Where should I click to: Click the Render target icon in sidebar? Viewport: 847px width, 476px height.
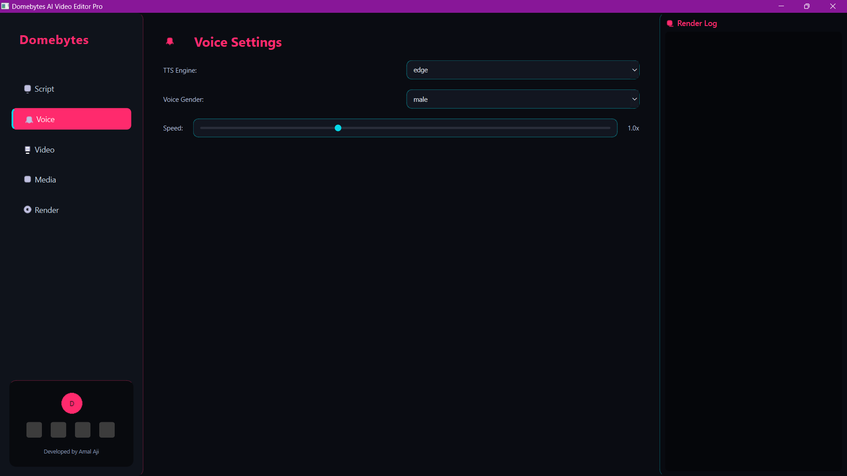tap(27, 210)
